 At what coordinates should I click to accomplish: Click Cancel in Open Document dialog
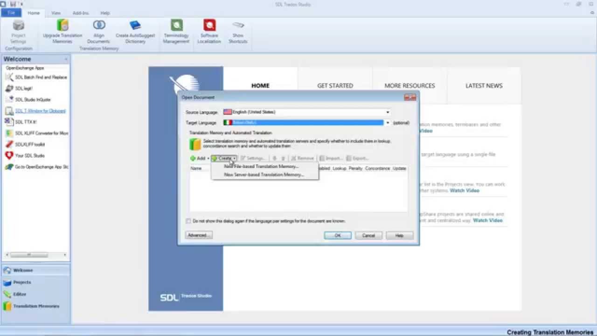[x=368, y=236]
